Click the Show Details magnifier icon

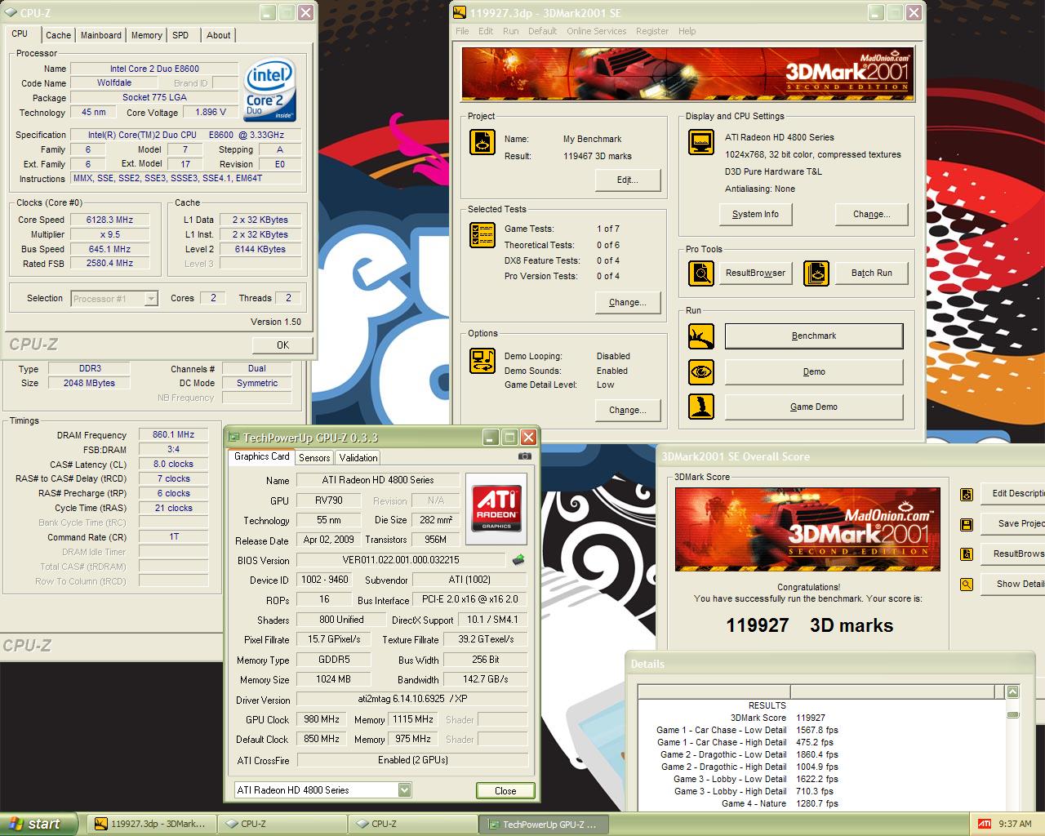(x=967, y=585)
